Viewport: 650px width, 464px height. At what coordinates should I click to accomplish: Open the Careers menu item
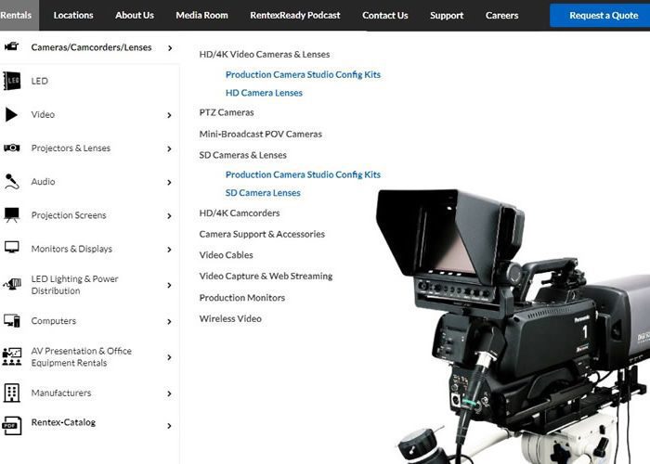coord(502,16)
